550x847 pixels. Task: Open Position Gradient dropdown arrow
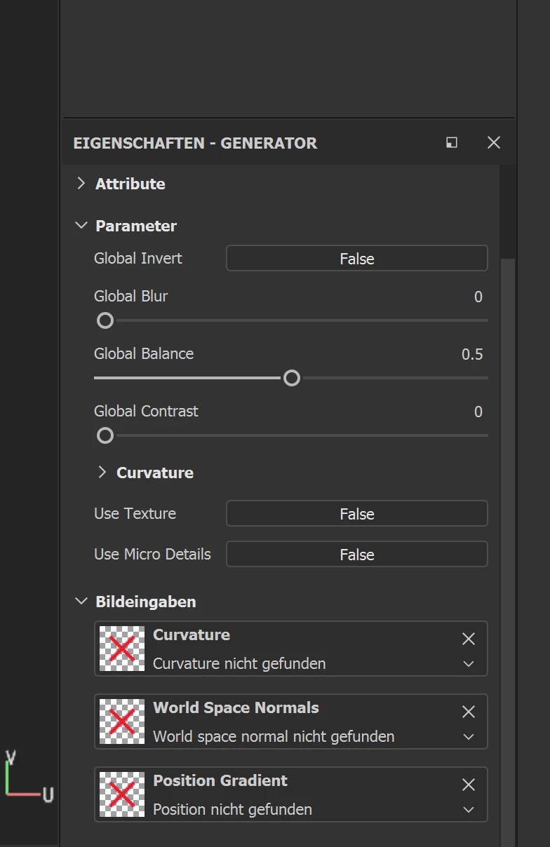[x=469, y=810]
